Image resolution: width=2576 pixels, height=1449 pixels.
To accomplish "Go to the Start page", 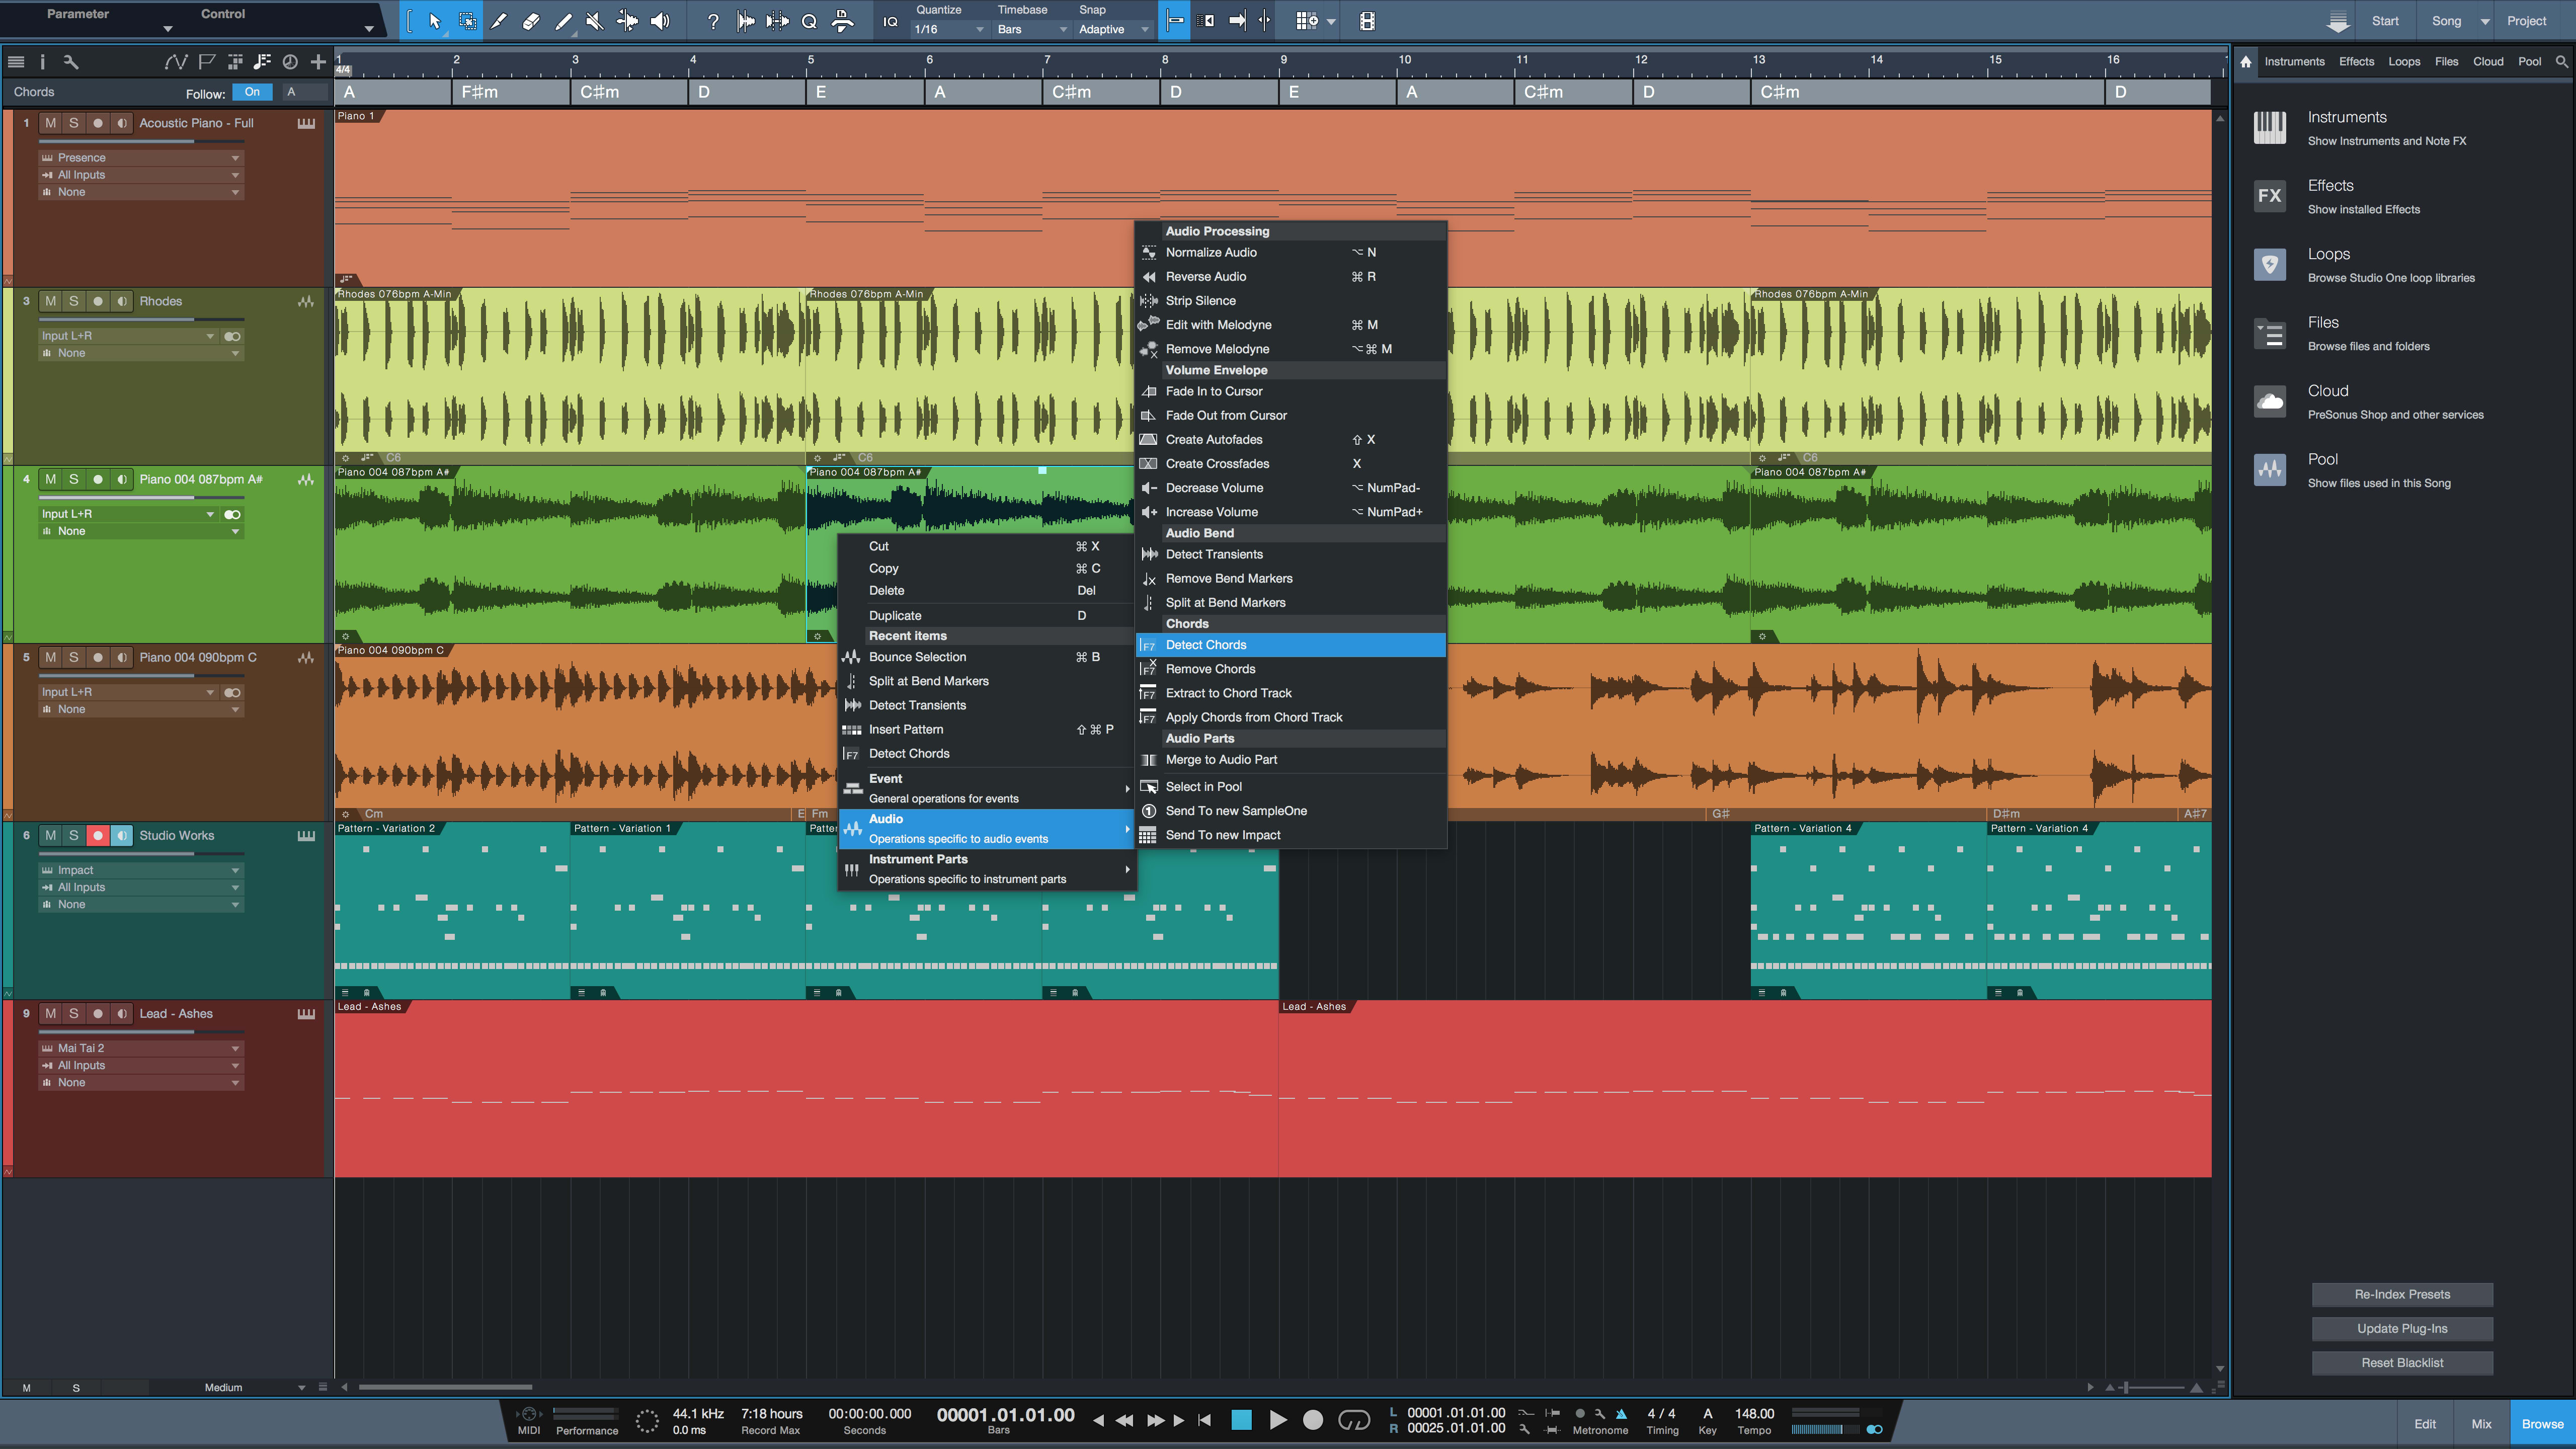I will [2385, 21].
